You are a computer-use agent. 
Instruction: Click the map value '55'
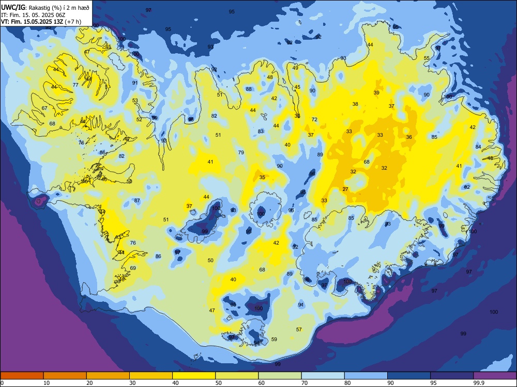click(427, 58)
